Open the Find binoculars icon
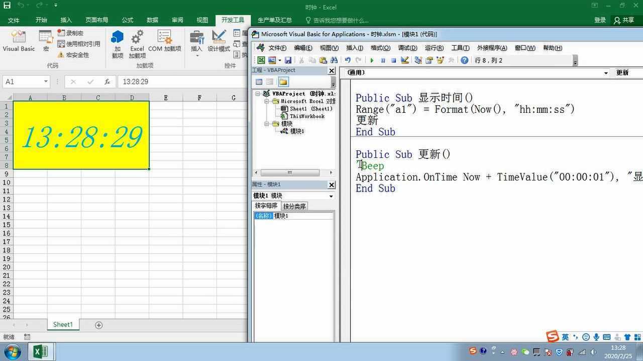The width and height of the screenshot is (643, 361). click(x=334, y=60)
